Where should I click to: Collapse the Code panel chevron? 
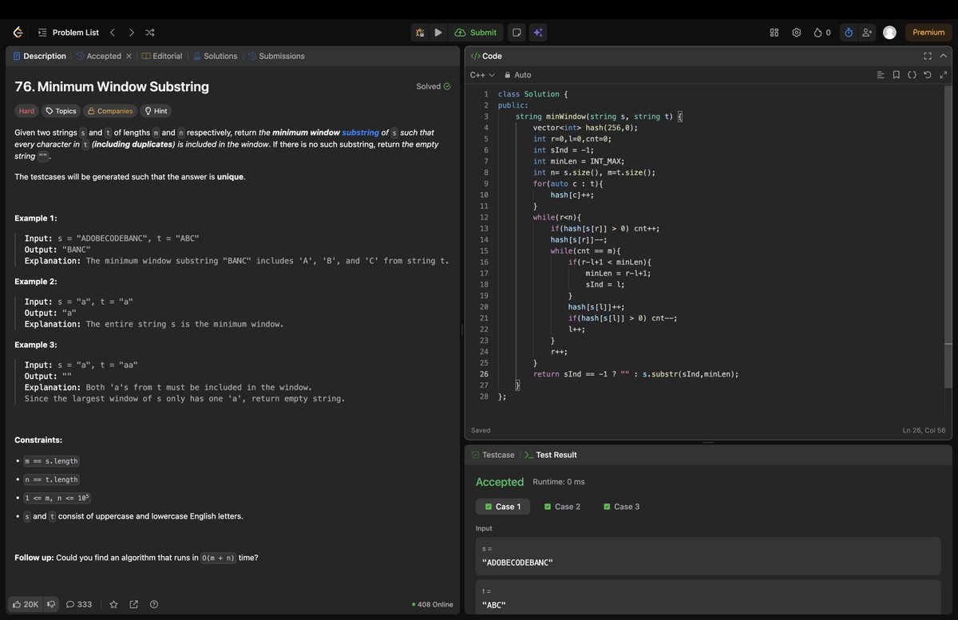click(x=943, y=56)
